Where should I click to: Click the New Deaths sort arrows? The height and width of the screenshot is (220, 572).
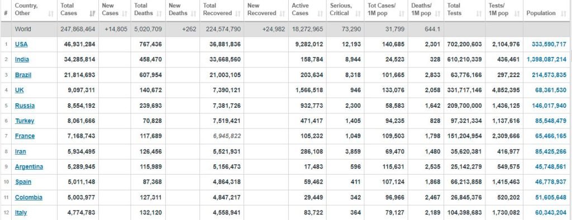coord(194,13)
